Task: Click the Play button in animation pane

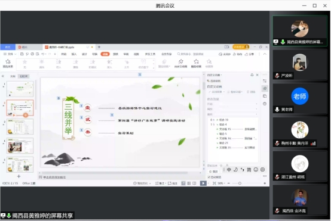Action: [213, 172]
